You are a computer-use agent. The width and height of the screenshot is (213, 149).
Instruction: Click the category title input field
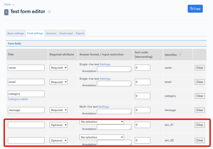[26, 94]
